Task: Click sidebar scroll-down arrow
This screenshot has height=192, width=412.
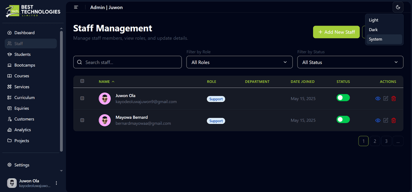Action: click(x=61, y=171)
